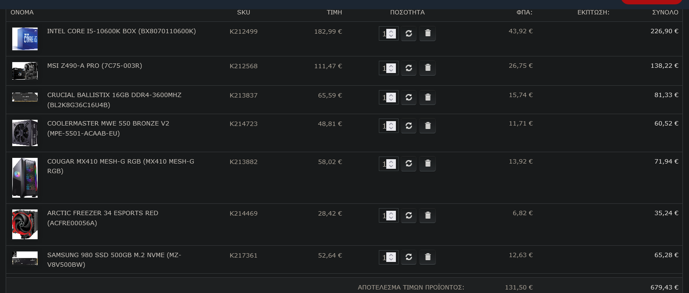Trash the Crucial Ballistix 16GB row
Screen dimensions: 689x293
pyautogui.click(x=428, y=97)
